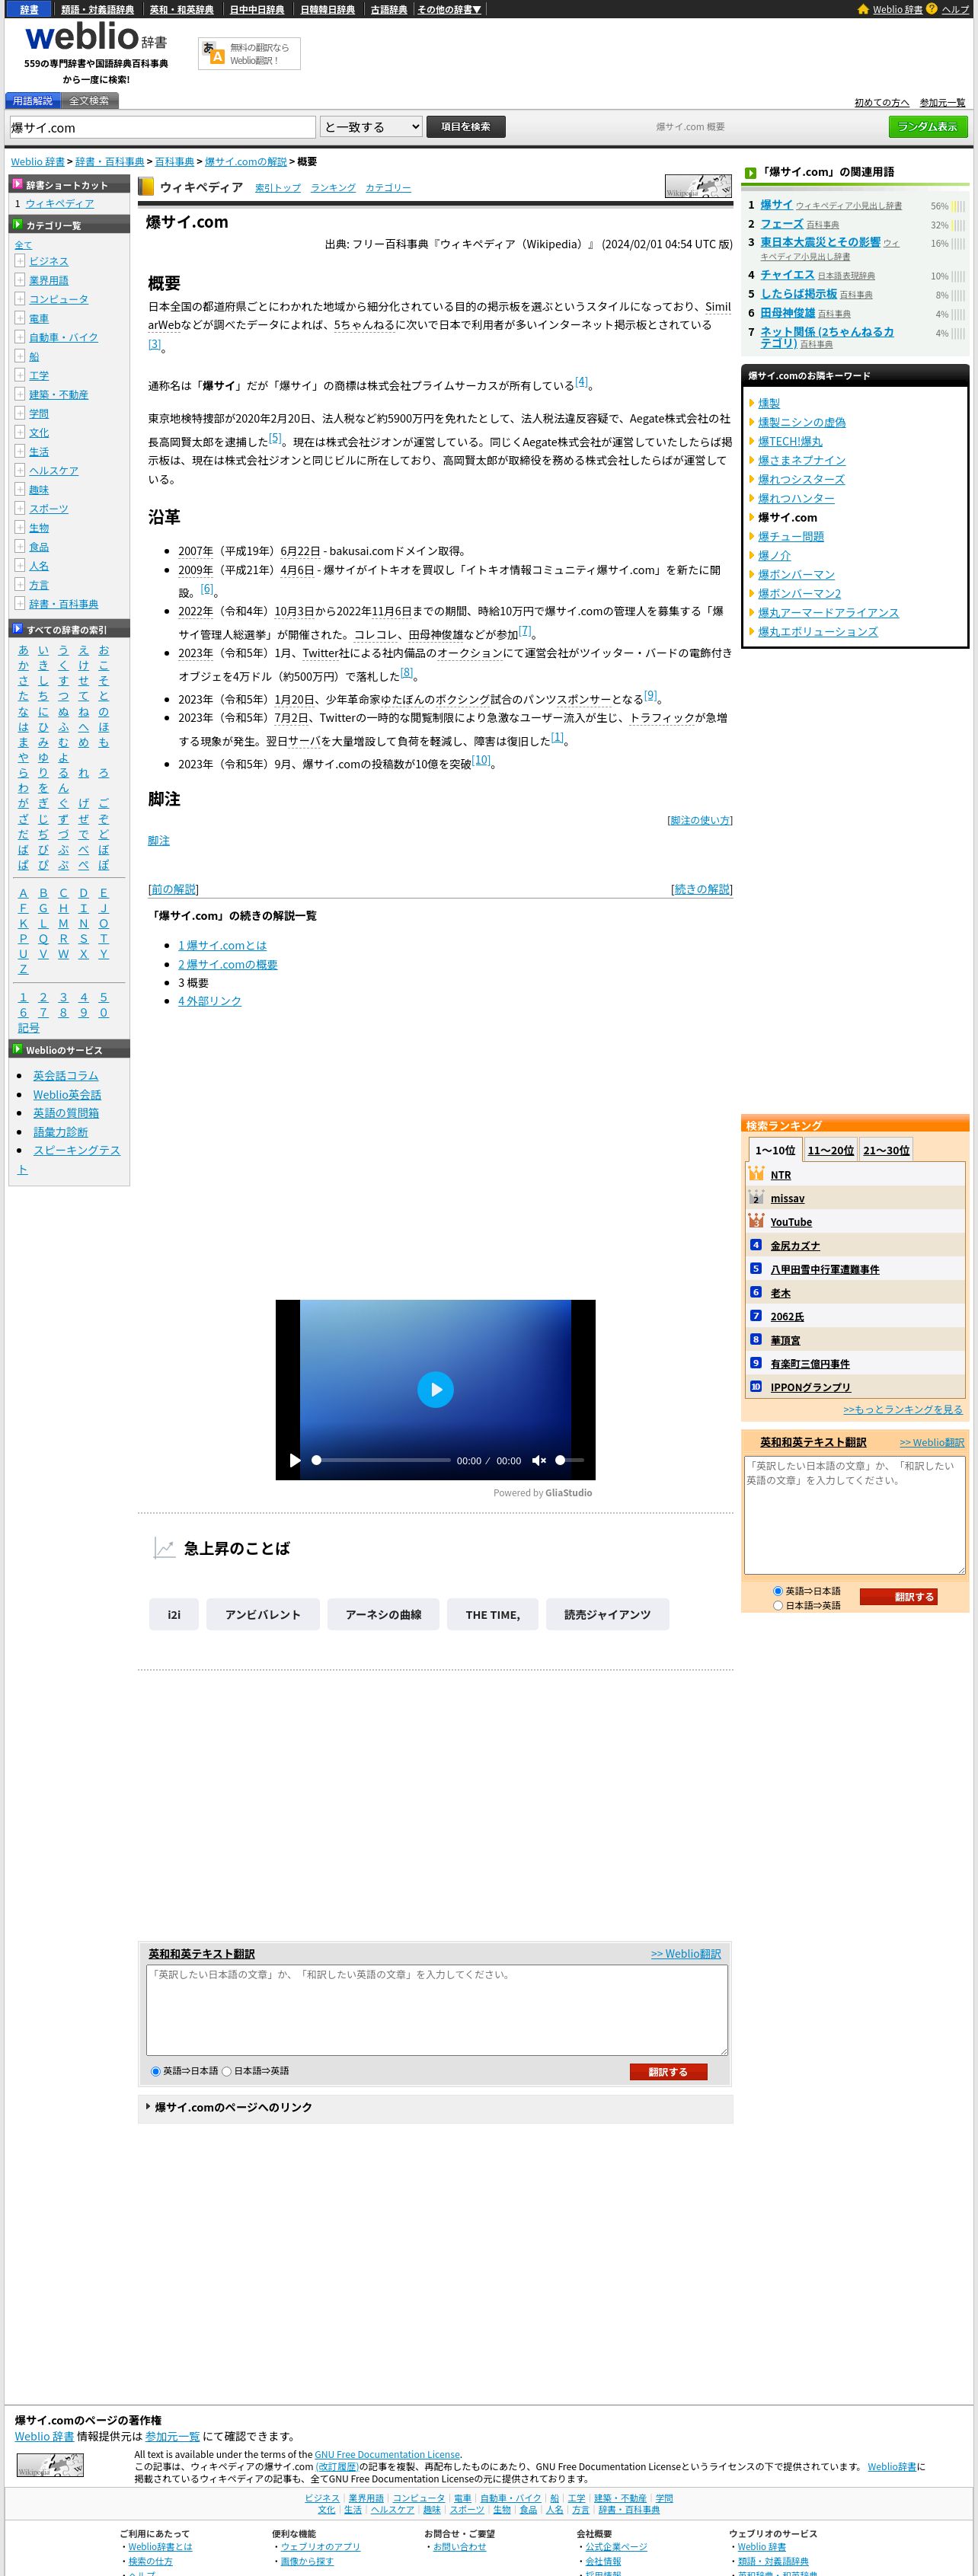This screenshot has height=2576, width=978.
Task: Click the 読売ジャイアンツ trending keyword
Action: (x=607, y=1614)
